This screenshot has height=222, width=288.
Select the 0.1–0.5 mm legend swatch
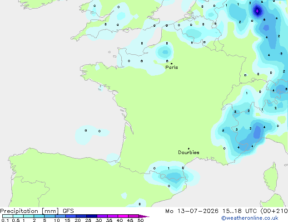[8, 216]
